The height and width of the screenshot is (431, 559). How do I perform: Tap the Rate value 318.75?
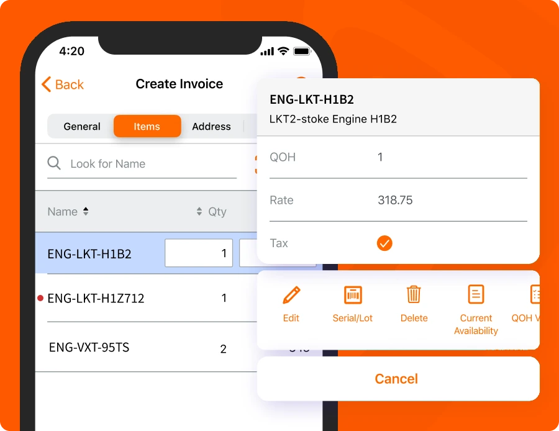point(395,201)
